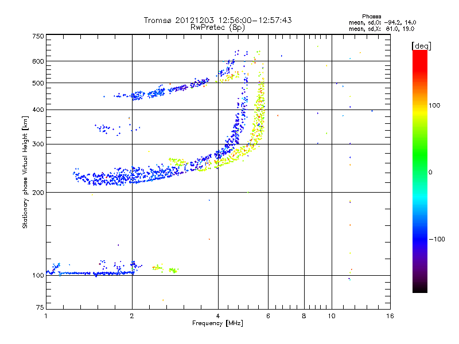Screen dimensions: 459x344
Task: Click the Stationary phase Virtual Height axis label
Action: tap(25, 172)
